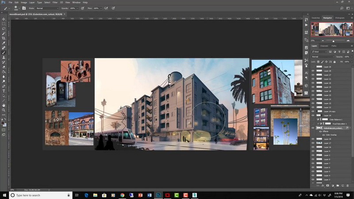Viewport: 354px width, 199px height.
Task: Open layer blend mode Normal dropdown
Action: point(323,57)
